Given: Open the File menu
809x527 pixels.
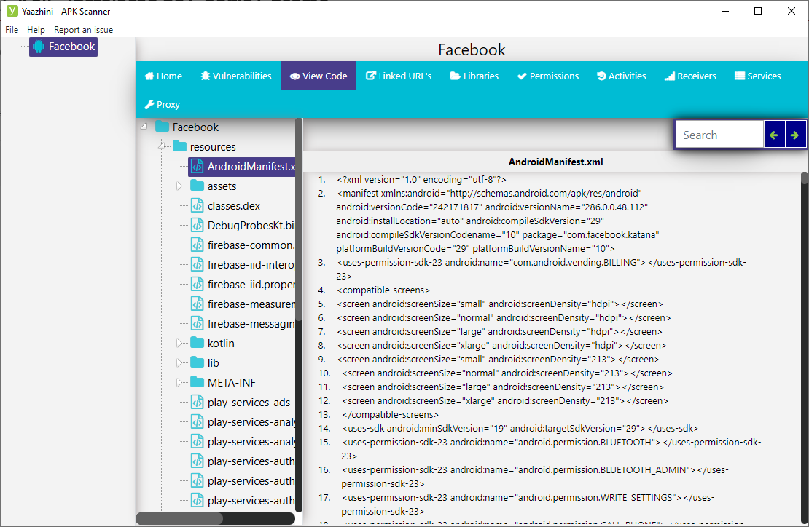Looking at the screenshot, I should (12, 30).
